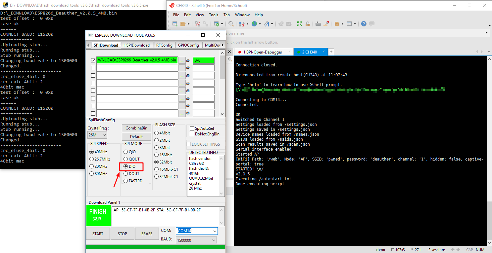Toggle fullscreen mode via Xshell toolbar icon
492x253 pixels.
click(299, 23)
